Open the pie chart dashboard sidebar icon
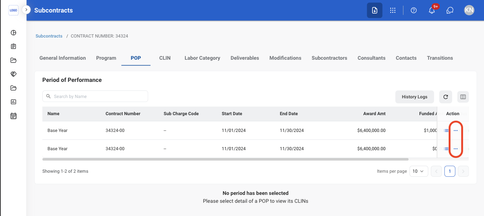The image size is (484, 216). point(14,33)
